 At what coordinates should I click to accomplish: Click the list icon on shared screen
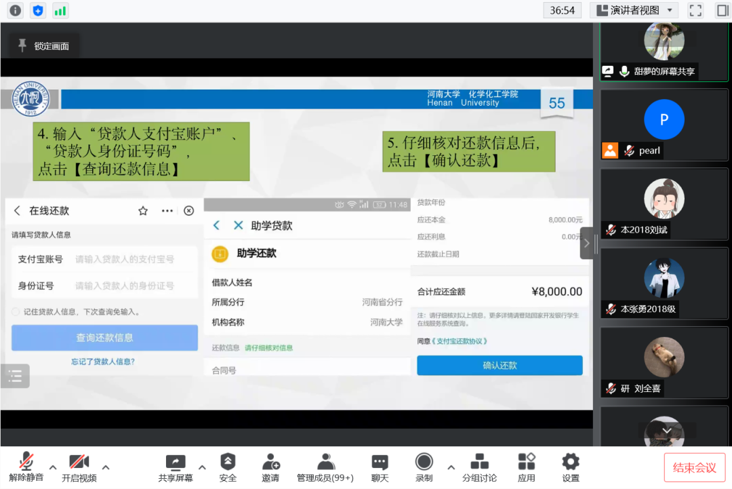[x=16, y=376]
